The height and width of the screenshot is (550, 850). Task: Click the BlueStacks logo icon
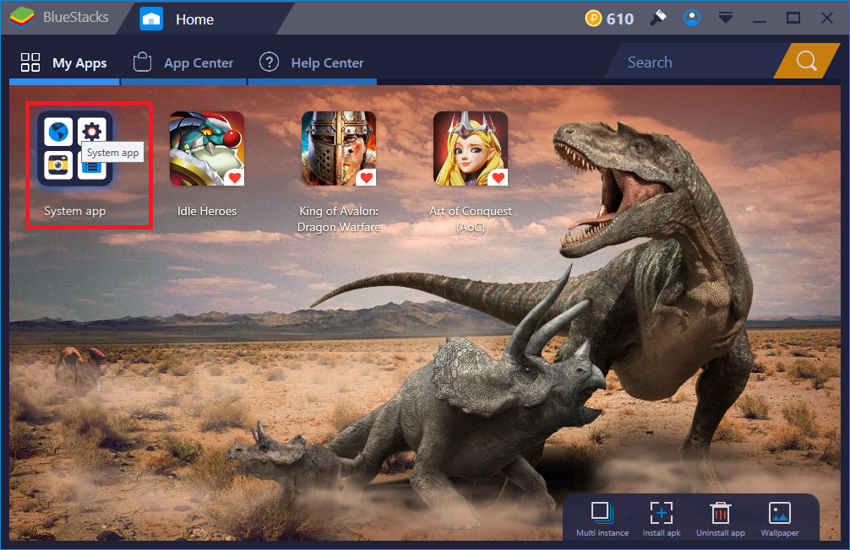22,18
